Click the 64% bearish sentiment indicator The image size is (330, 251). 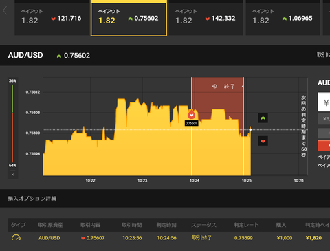point(12,165)
